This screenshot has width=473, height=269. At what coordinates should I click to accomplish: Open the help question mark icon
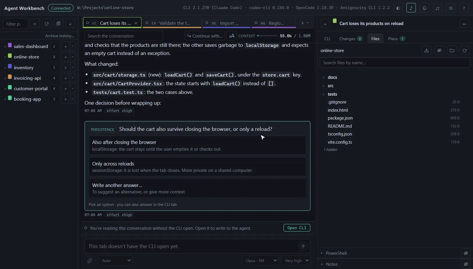point(464,8)
